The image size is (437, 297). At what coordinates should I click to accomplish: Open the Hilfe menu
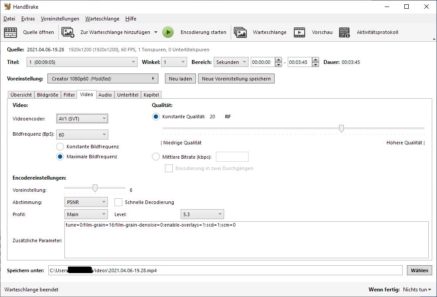(131, 19)
